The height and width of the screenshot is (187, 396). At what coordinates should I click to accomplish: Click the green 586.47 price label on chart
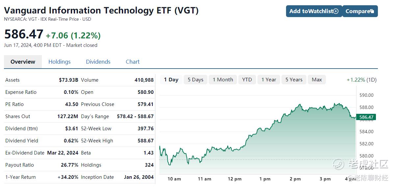(x=366, y=117)
